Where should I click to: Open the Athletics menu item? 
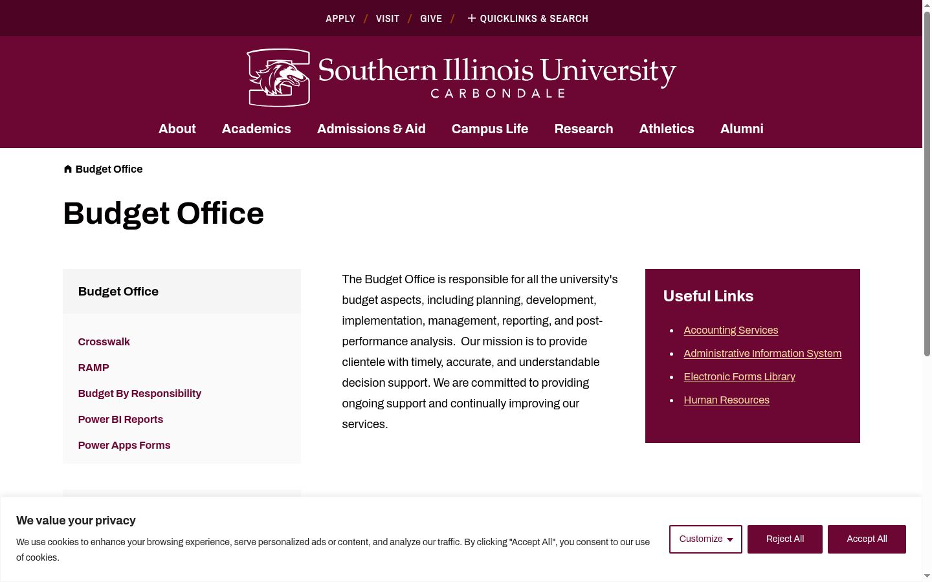pyautogui.click(x=667, y=129)
